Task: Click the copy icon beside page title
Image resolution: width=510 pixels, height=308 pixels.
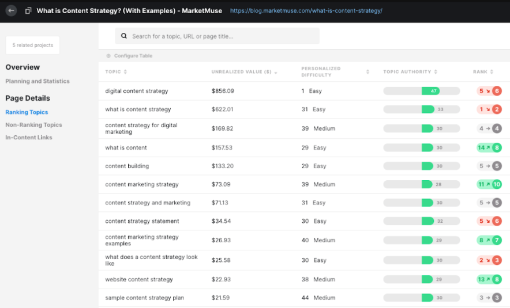Action: point(28,11)
